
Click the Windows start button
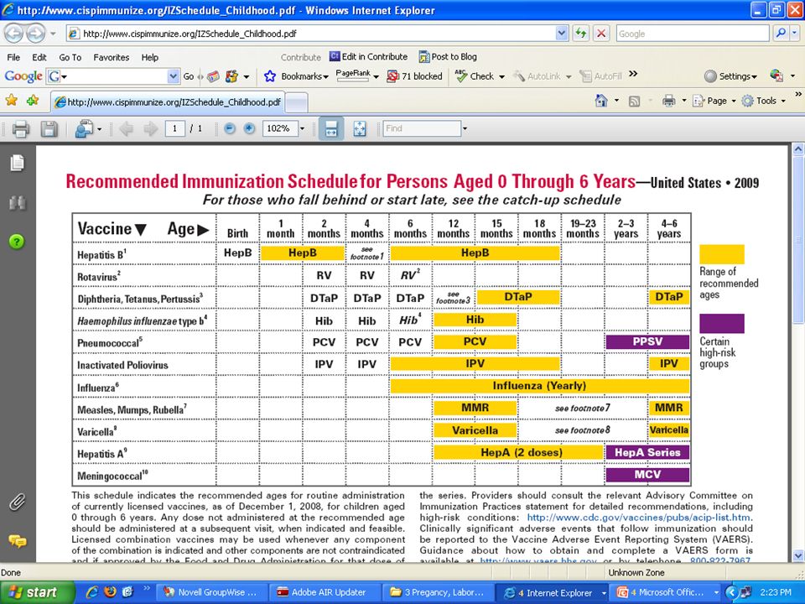point(36,592)
